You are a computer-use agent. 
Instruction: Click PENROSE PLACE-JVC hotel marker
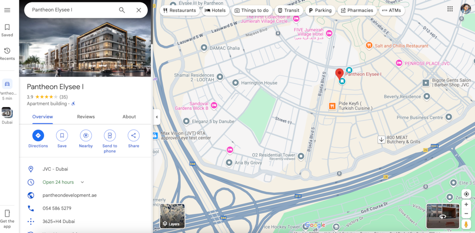(399, 63)
